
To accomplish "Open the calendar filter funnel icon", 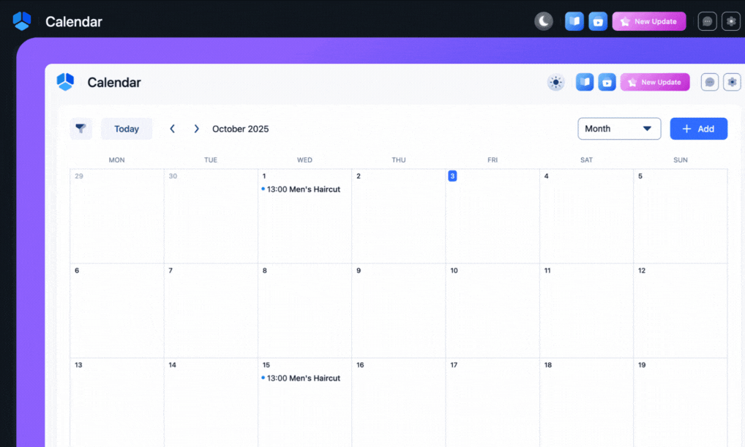I will coord(81,129).
